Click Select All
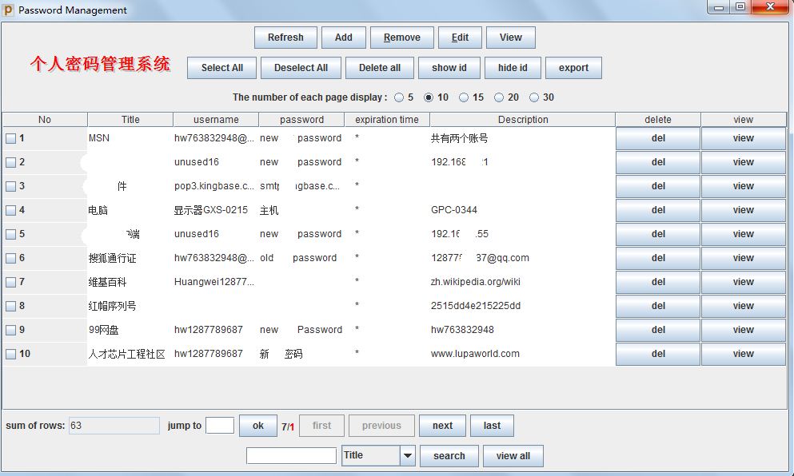Viewport: 794px width, 476px height. 221,68
